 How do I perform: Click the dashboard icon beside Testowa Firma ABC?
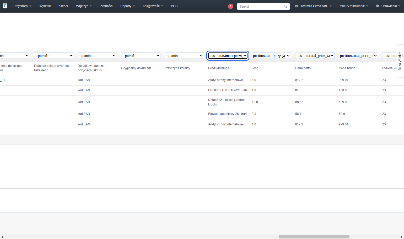297,6
